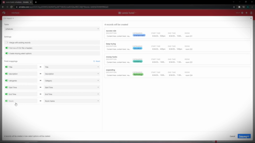255x143 pixels.
Task: Go back in the browser
Action: coord(3,7)
